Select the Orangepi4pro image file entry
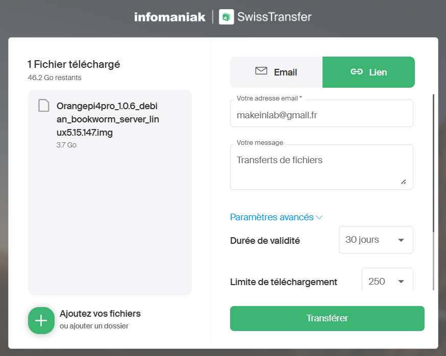Screen dimensions: 446x356 pos(110,124)
